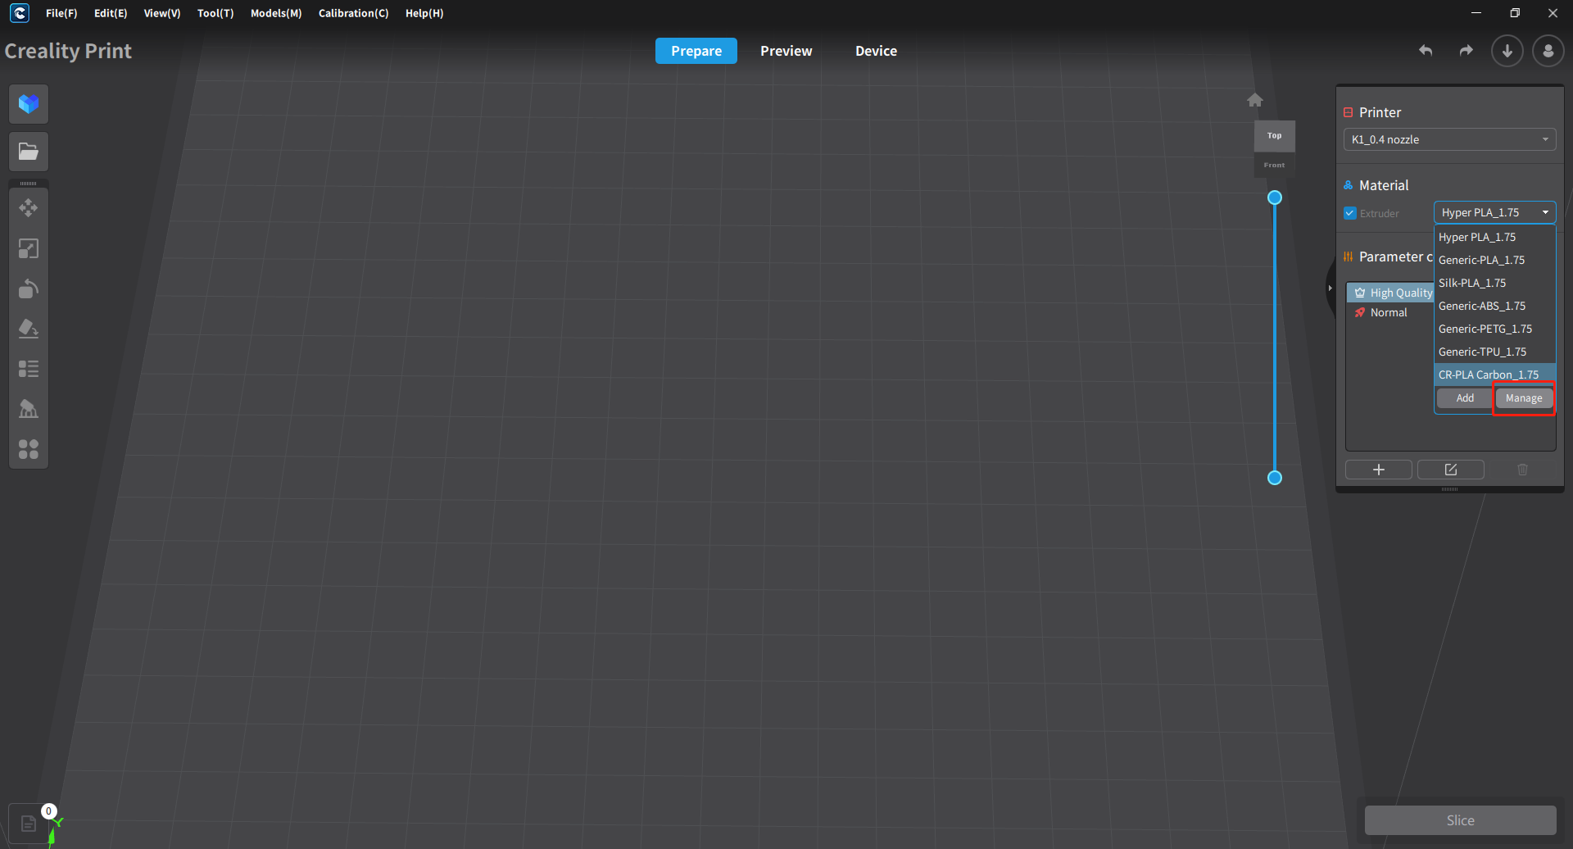Select the Support tool icon
The image size is (1573, 849).
[29, 409]
